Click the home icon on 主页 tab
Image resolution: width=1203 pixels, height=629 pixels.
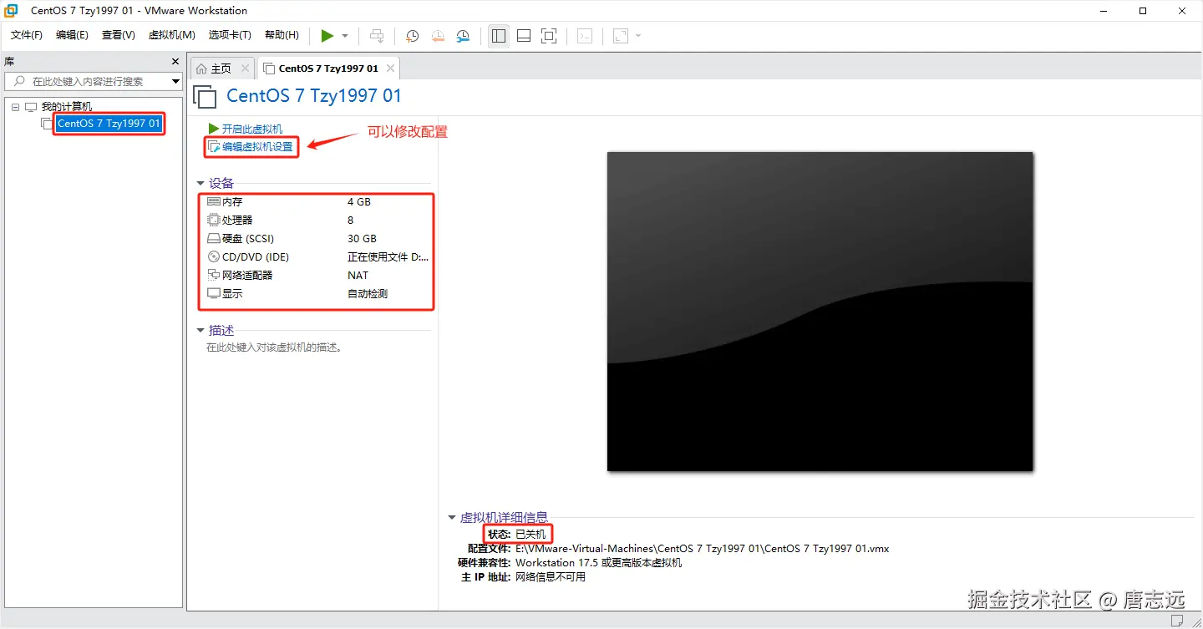201,68
